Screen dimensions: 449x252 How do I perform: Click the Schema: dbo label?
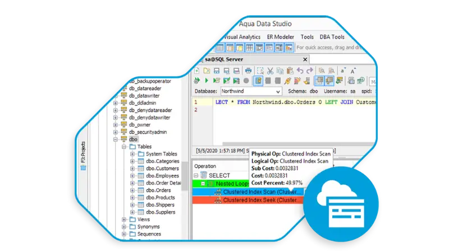click(x=303, y=91)
